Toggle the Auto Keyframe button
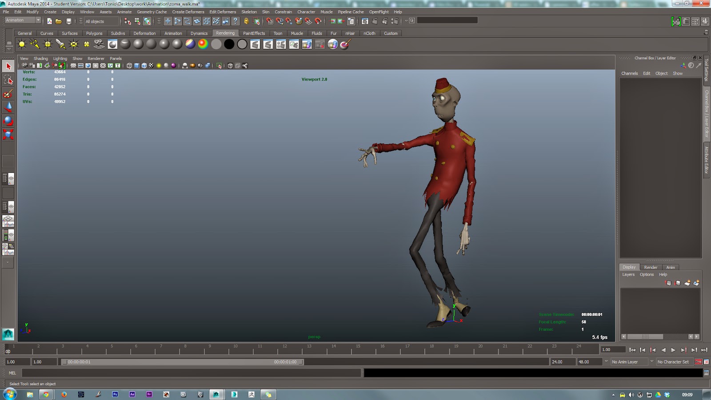The width and height of the screenshot is (711, 400). (x=698, y=362)
